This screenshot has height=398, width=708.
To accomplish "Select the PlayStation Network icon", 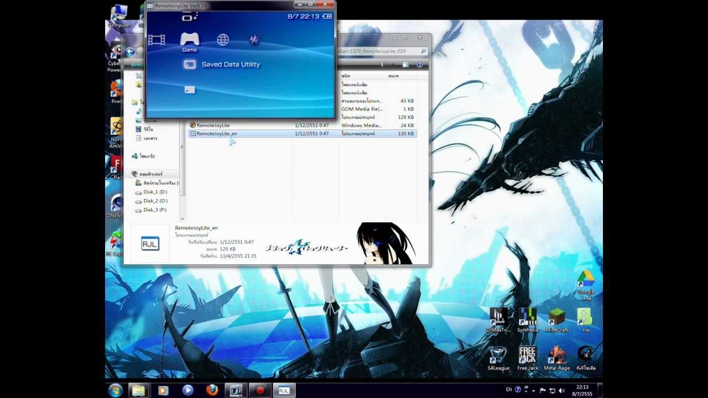I will (254, 39).
